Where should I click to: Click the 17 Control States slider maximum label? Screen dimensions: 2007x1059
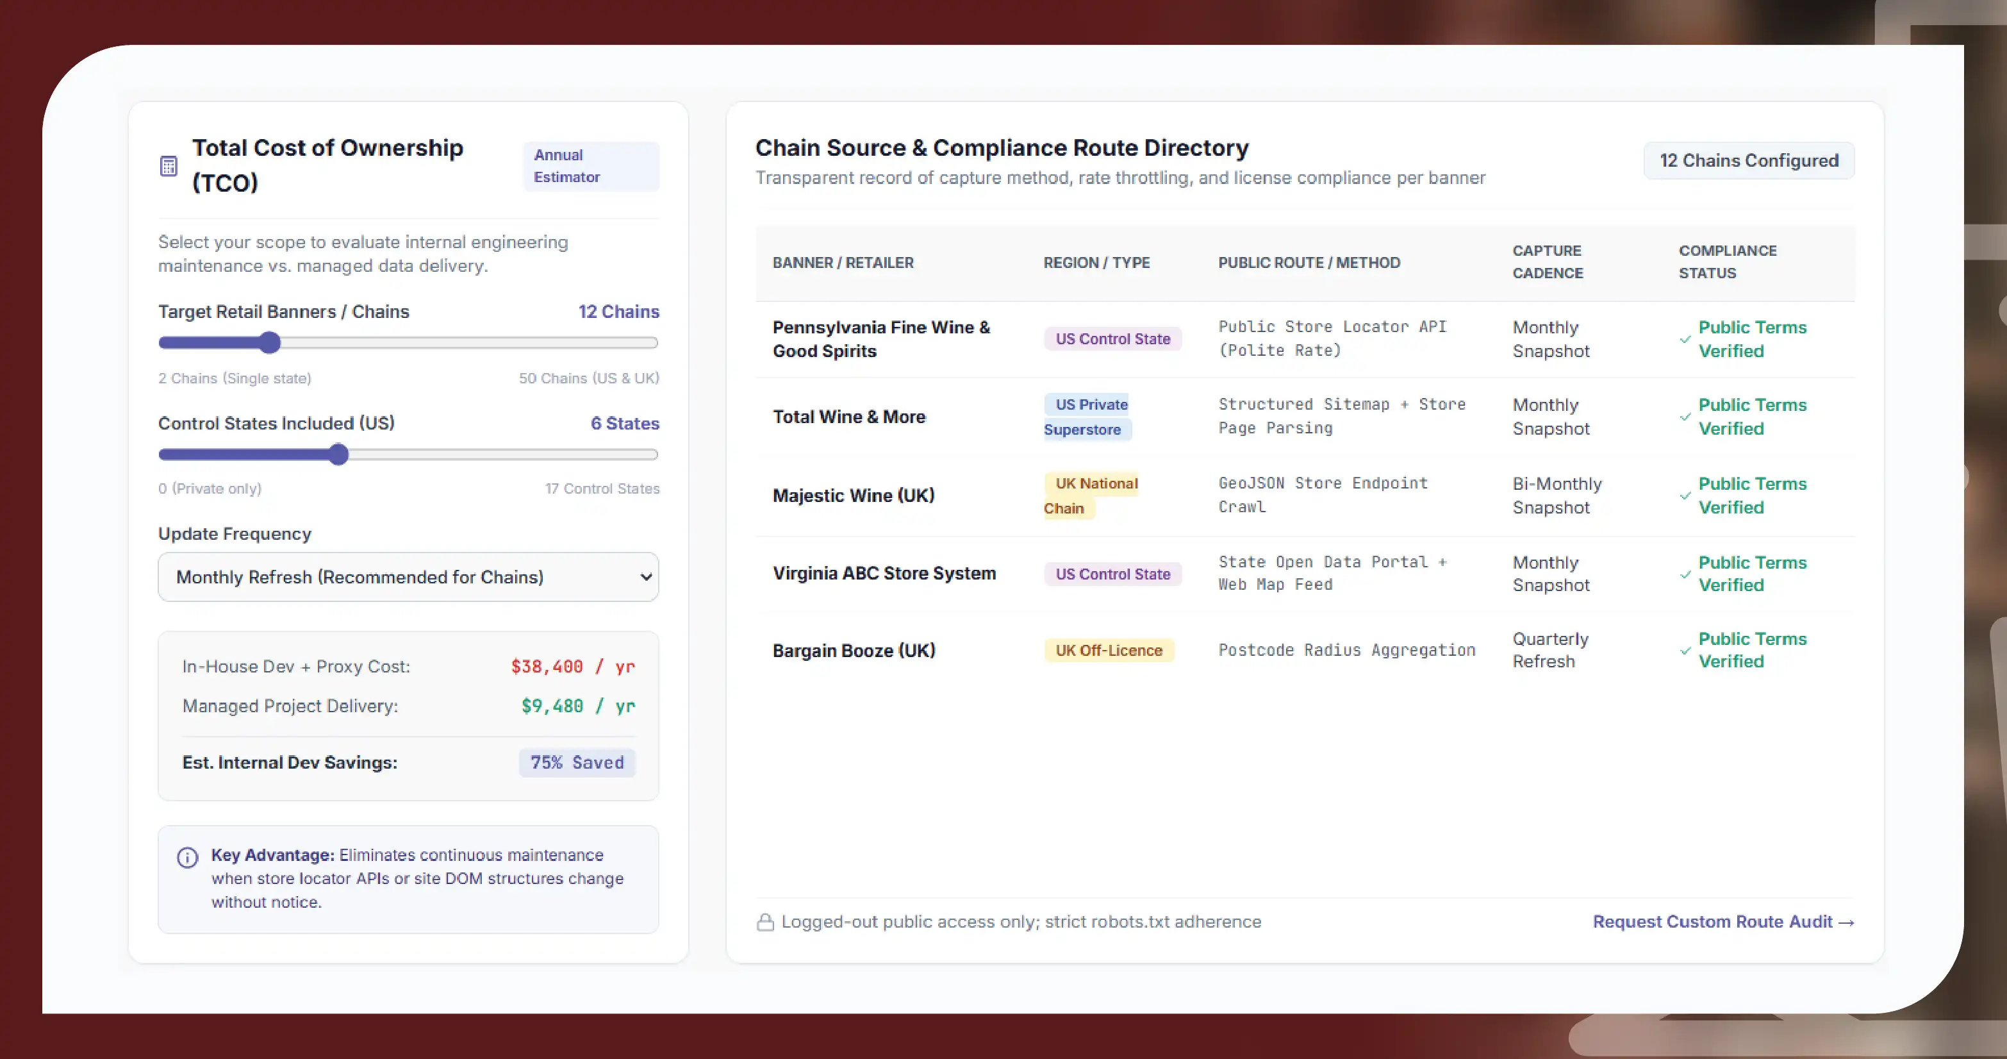coord(602,488)
